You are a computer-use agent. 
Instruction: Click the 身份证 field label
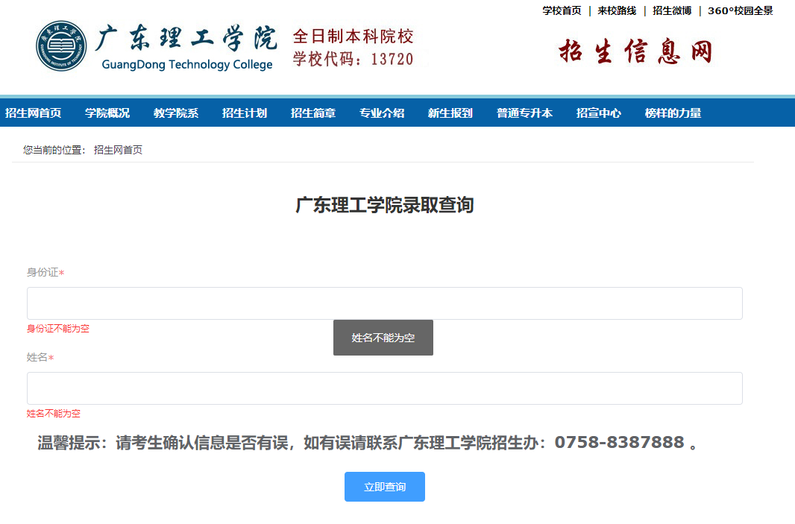tap(45, 273)
